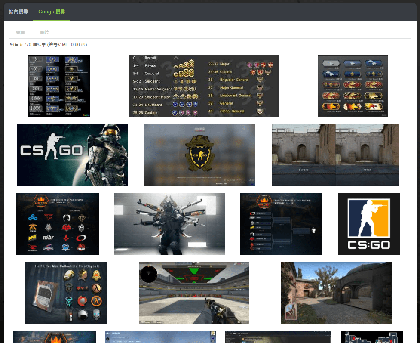Image resolution: width=420 pixels, height=343 pixels.
Task: Open the Champions Stage Begins bracket image
Action: coord(281,224)
